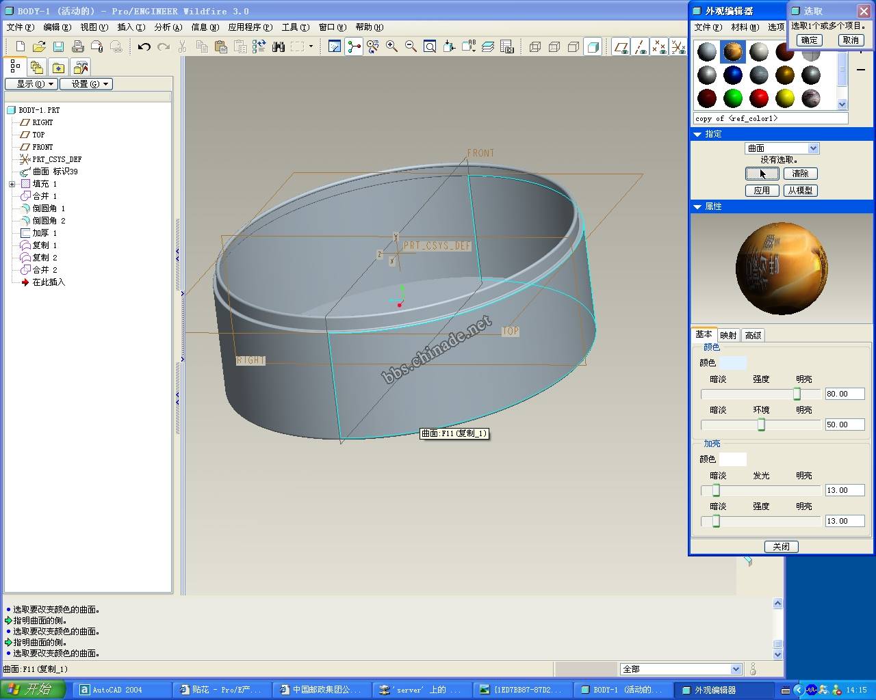876x700 pixels.
Task: Toggle spin center display icon
Action: [354, 46]
